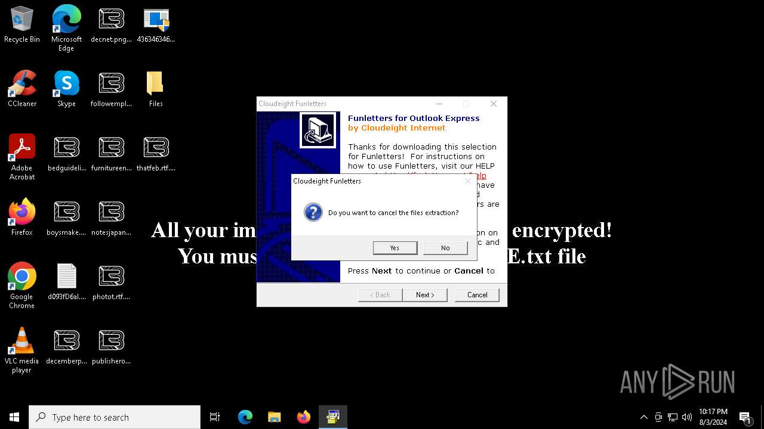Show hidden system tray icons
The image size is (764, 429).
point(643,417)
